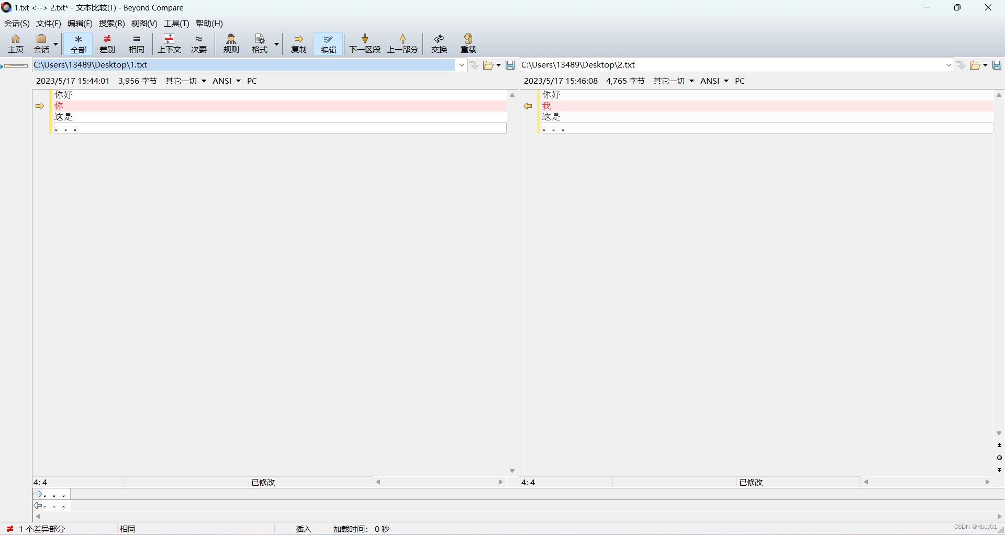The width and height of the screenshot is (1005, 535).
Task: Open right pane 其它一切 file type dropdown
Action: click(x=674, y=81)
